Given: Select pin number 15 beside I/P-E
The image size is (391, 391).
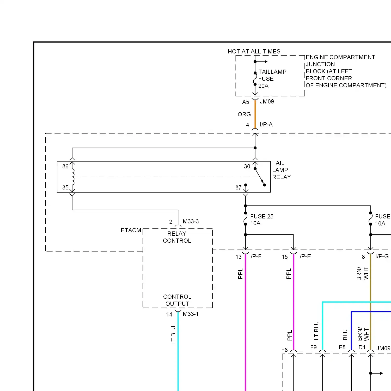Looking at the screenshot, I should click(284, 257).
